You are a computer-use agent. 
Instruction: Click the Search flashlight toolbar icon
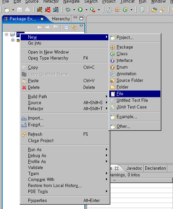pos(162,10)
